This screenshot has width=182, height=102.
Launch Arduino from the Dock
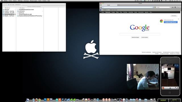(57, 99)
